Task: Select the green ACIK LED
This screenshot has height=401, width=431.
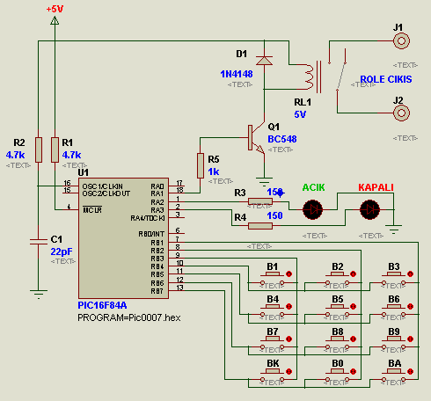Action: pos(312,209)
